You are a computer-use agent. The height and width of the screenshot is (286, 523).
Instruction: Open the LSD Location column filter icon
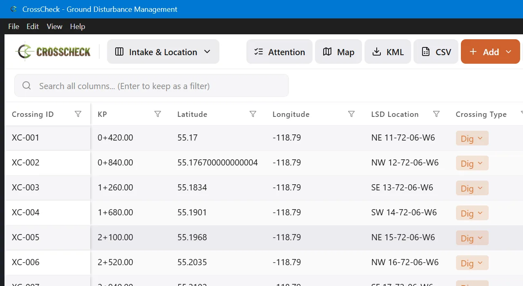point(436,114)
